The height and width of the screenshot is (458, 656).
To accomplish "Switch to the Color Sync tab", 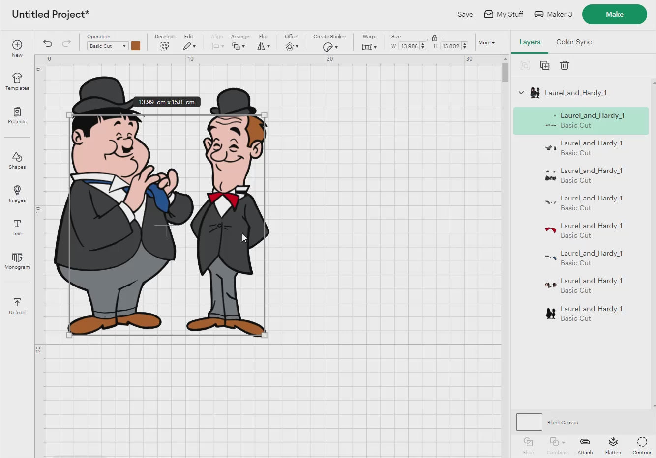I will (x=574, y=42).
